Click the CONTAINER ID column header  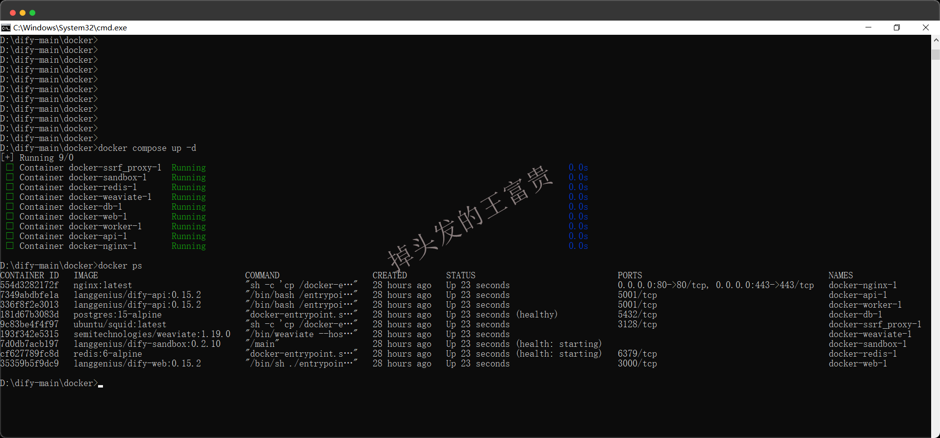[29, 275]
